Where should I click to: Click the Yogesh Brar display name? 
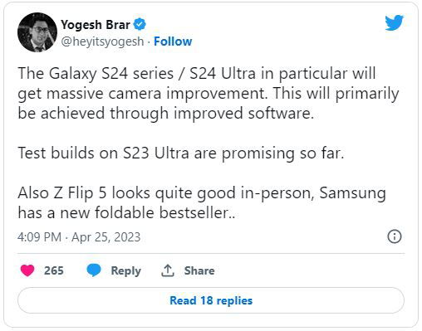click(x=96, y=25)
